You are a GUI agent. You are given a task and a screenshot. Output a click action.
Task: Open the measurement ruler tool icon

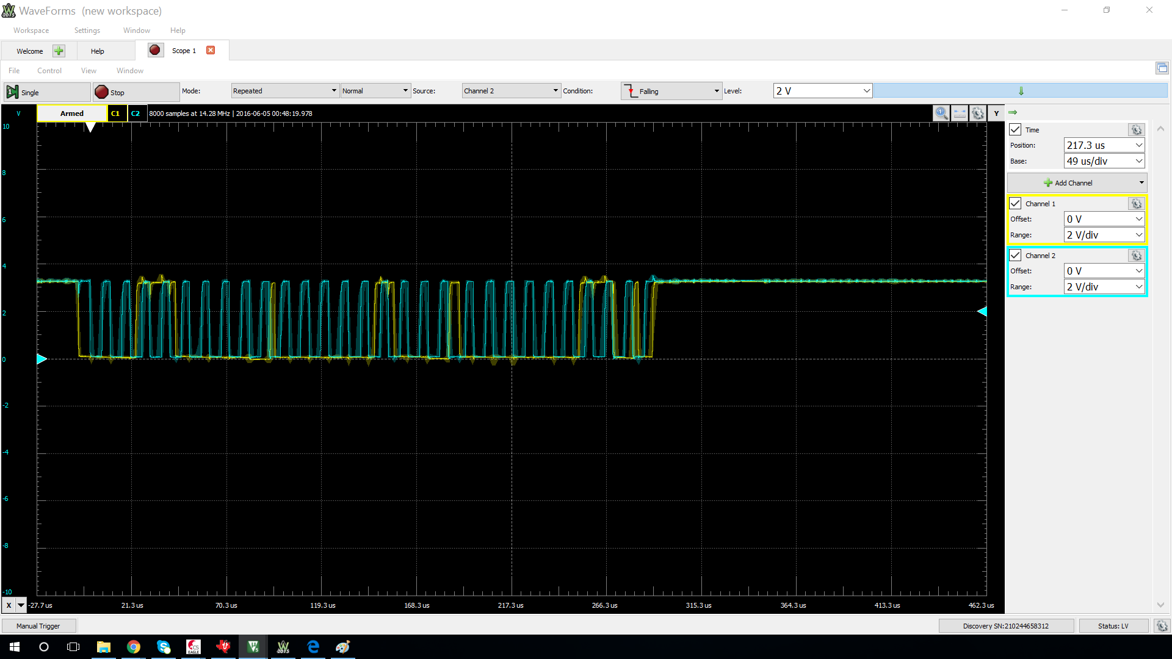pyautogui.click(x=960, y=113)
